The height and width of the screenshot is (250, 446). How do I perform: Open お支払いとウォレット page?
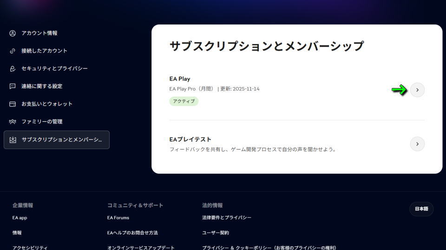click(47, 104)
